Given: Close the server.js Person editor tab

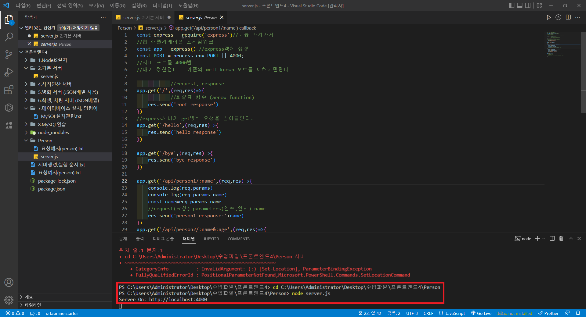Looking at the screenshot, I should click(222, 17).
